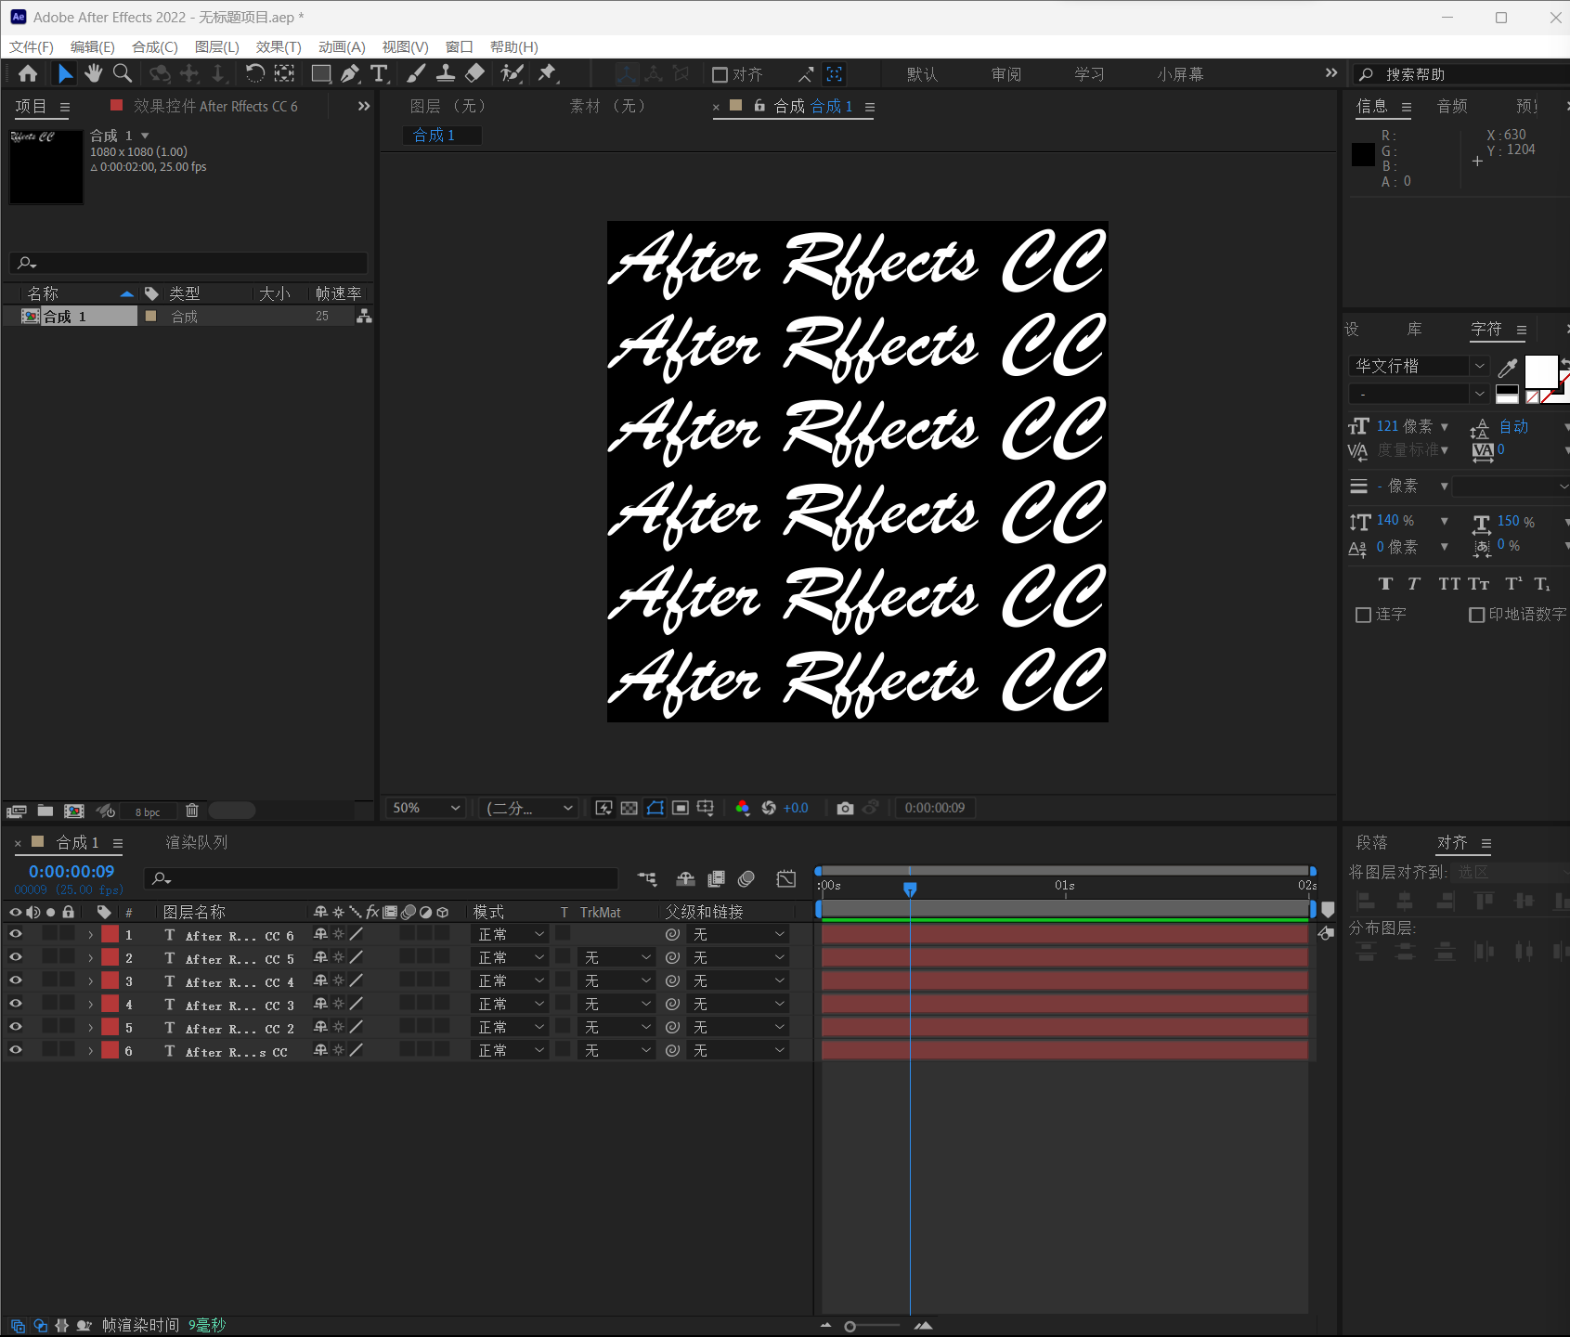1570x1337 pixels.
Task: Switch to the 小屏幕 workspace
Action: 1180,74
